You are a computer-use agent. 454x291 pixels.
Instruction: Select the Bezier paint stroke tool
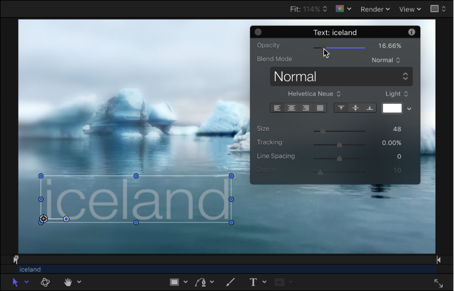(202, 281)
